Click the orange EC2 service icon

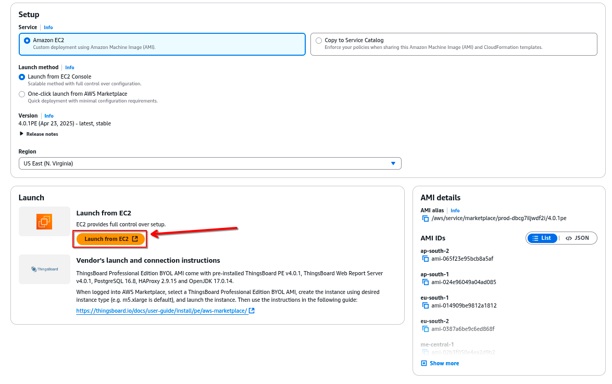click(x=44, y=222)
